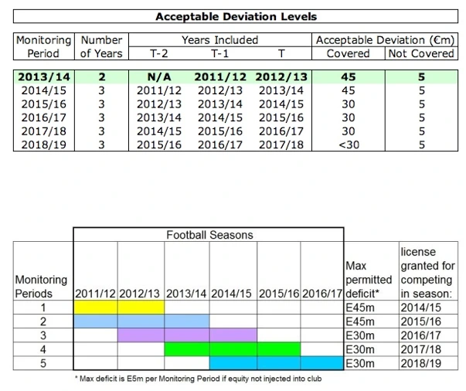The image size is (466, 391).
Task: Select license season 2018/19 in period 5 row
Action: point(421,363)
